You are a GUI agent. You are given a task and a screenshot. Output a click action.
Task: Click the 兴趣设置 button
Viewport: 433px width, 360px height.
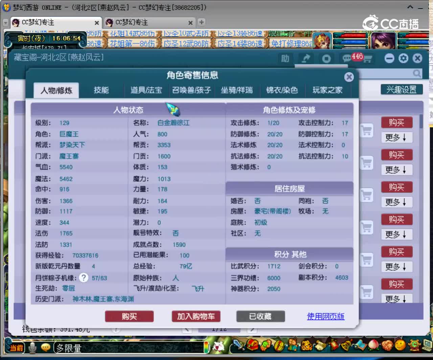pos(402,90)
